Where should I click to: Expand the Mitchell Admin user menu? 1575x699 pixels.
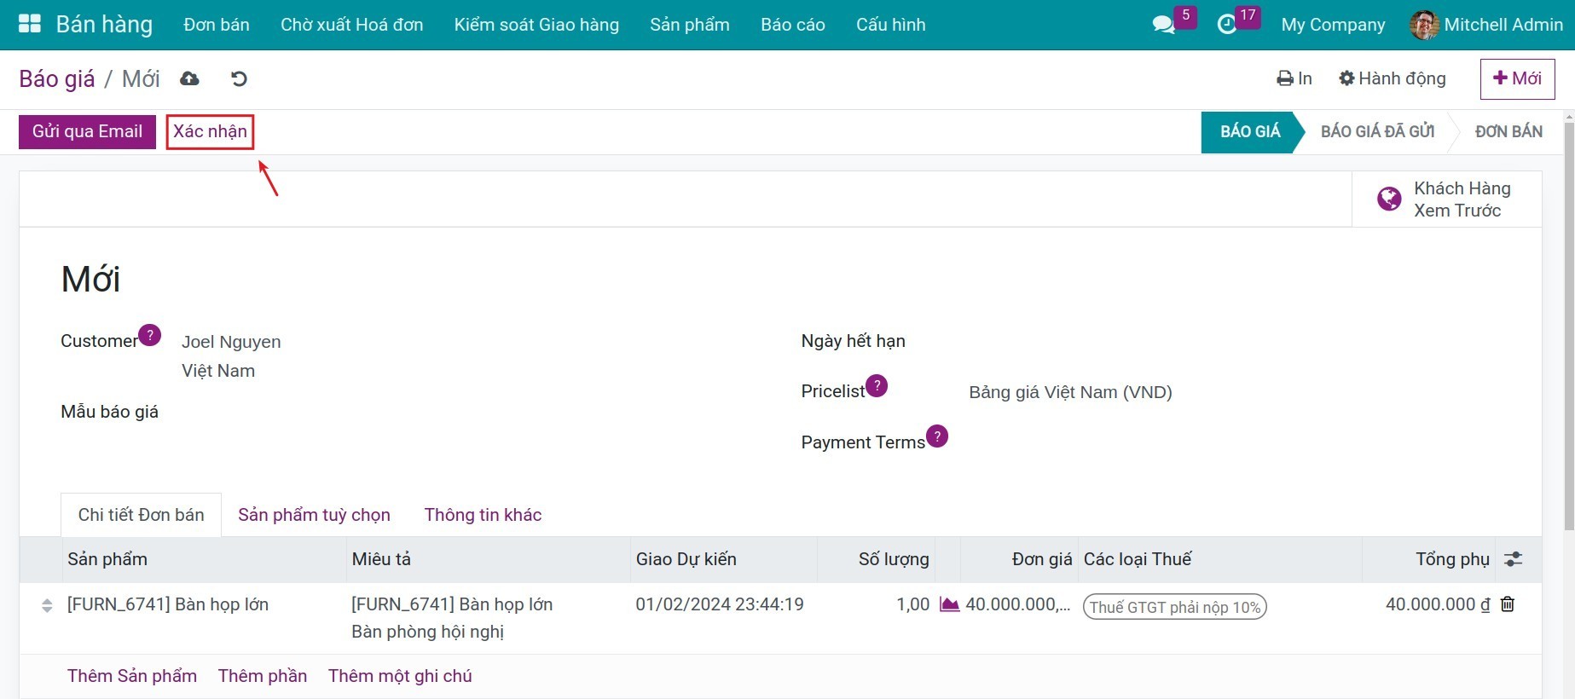click(1486, 25)
